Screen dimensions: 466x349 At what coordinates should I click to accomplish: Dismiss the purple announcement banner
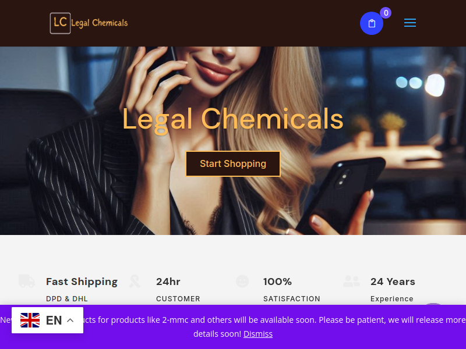point(258,334)
